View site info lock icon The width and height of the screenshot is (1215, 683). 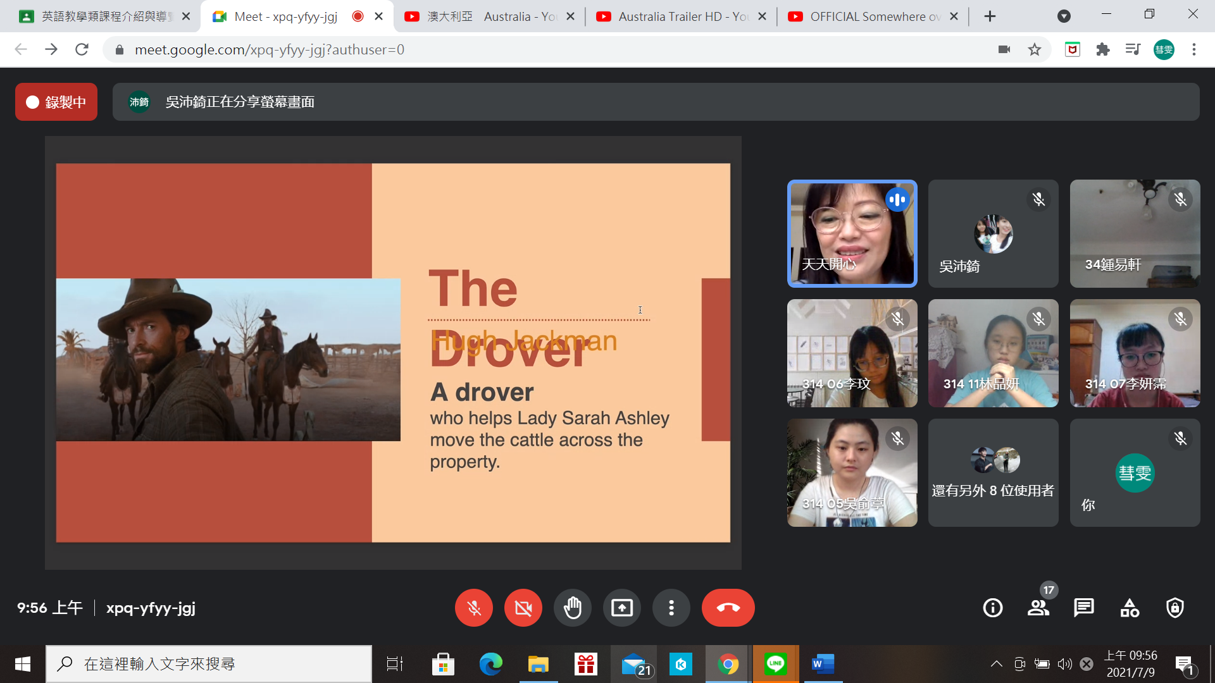pos(119,49)
